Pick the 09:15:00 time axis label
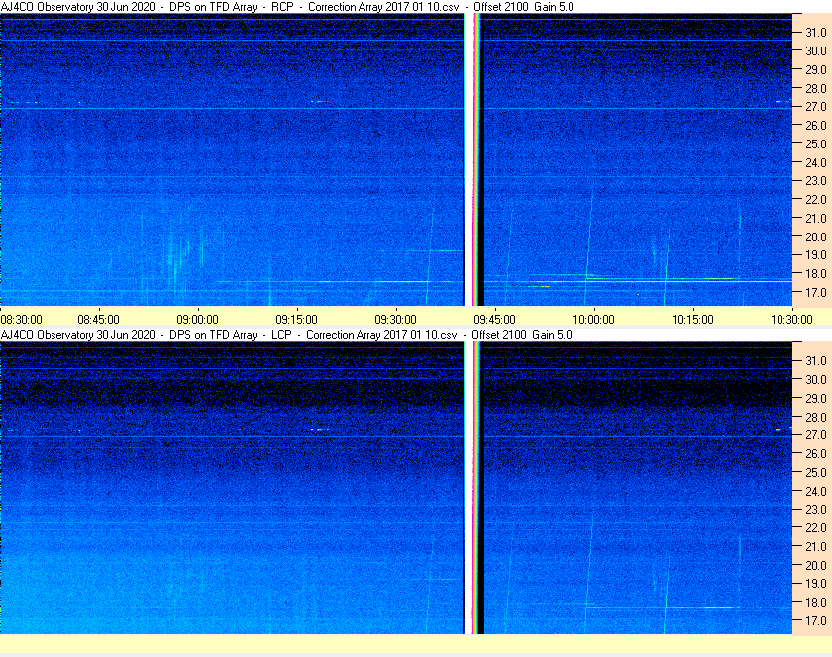 [x=296, y=320]
